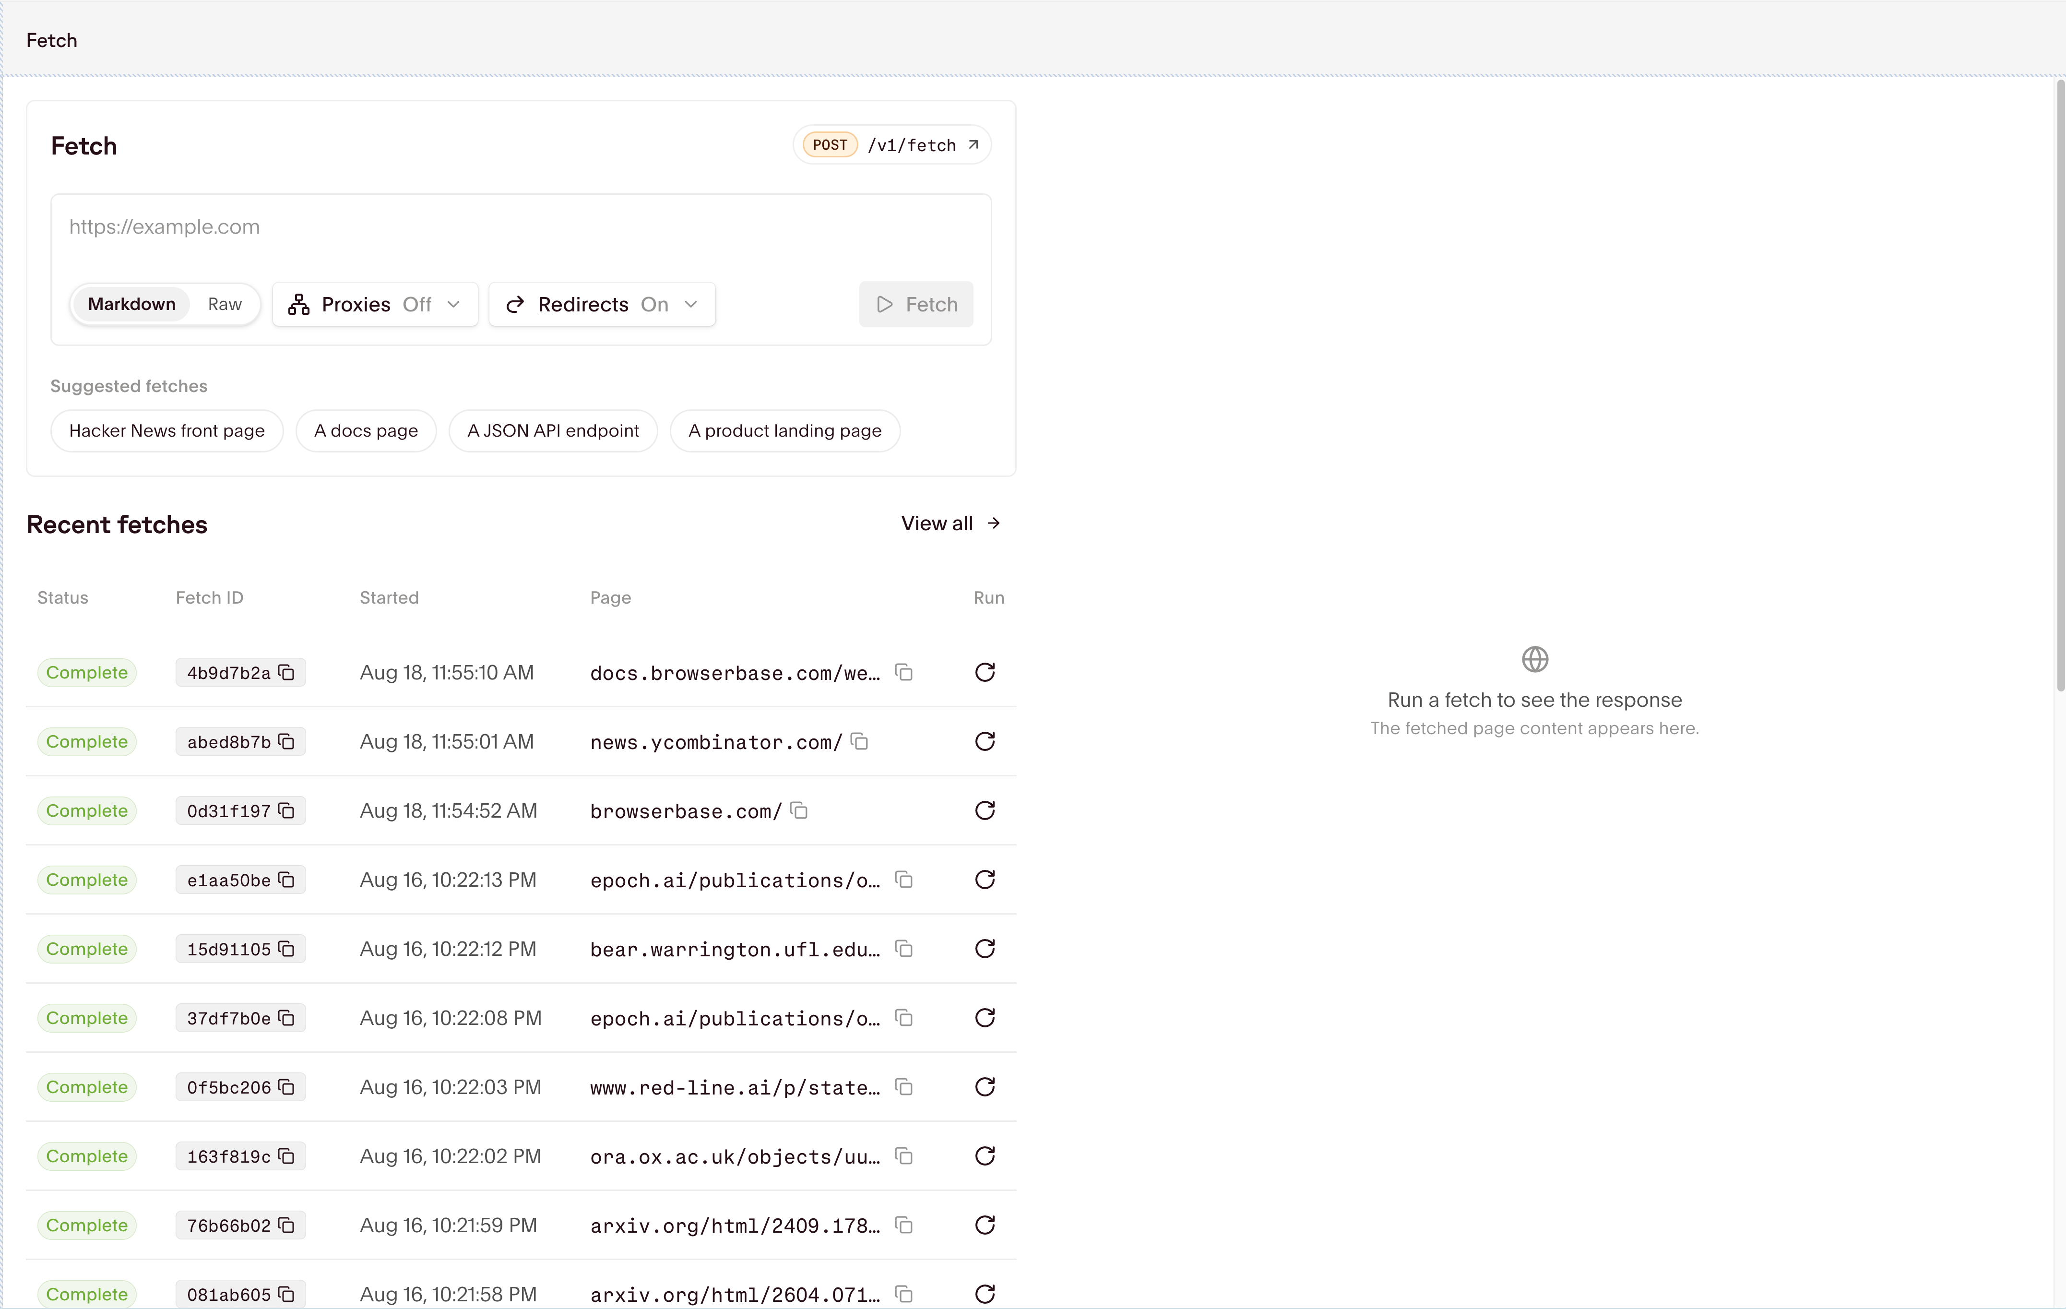Click the arxiv.org/html/2604.071… page cell
The image size is (2066, 1309).
tap(735, 1295)
